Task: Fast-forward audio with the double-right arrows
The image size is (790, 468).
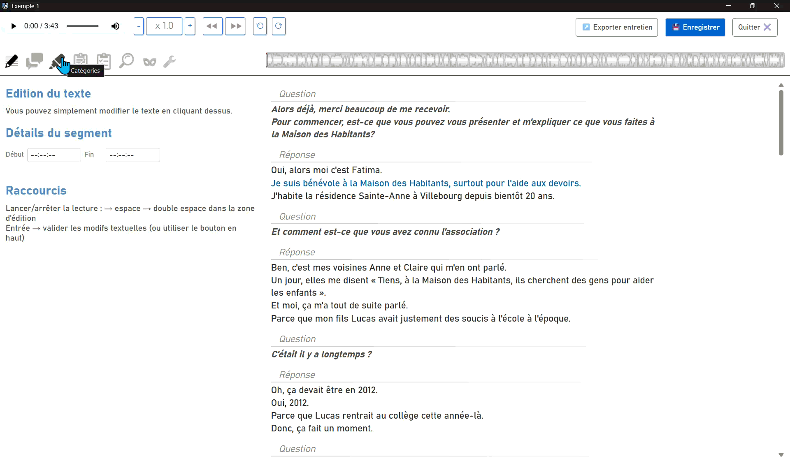Action: [235, 26]
